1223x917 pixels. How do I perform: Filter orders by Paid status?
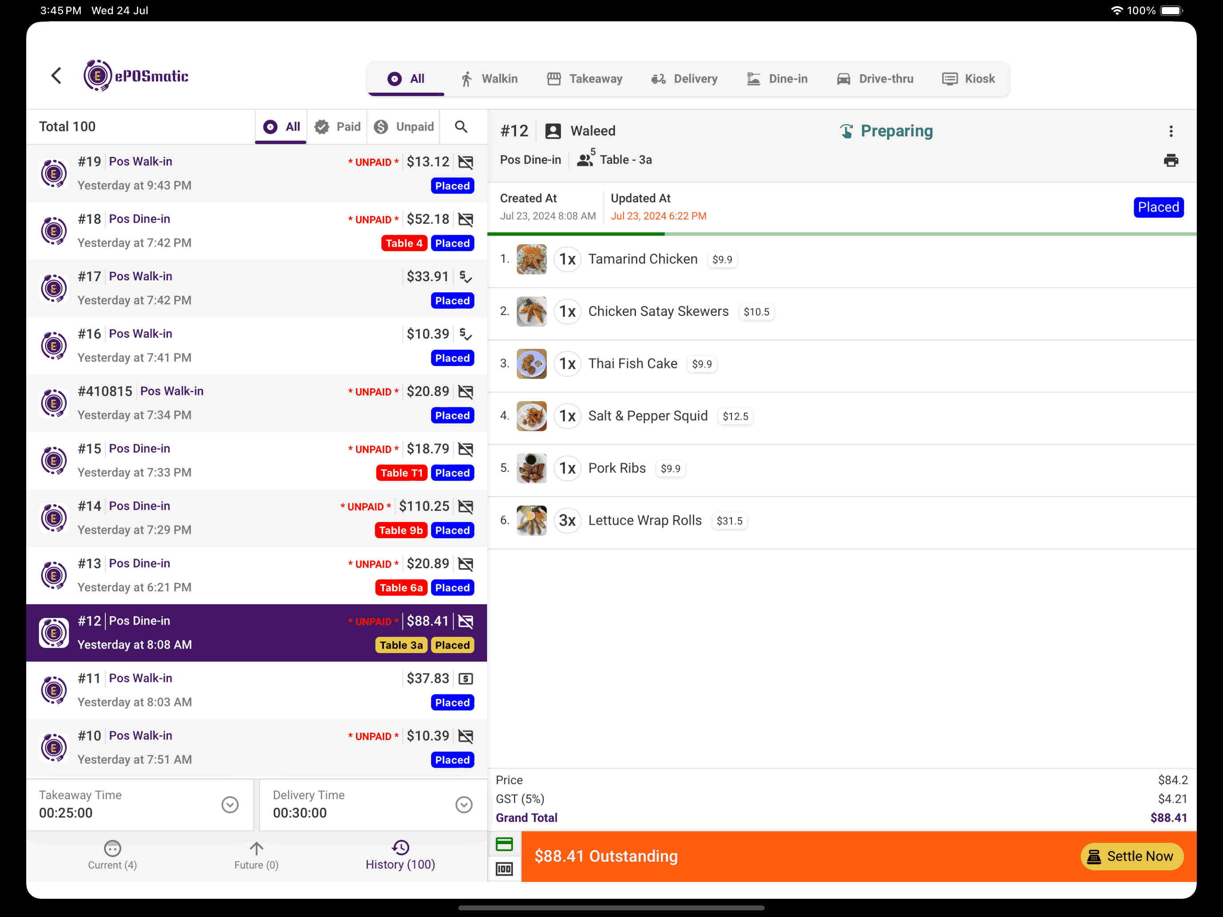(x=338, y=127)
